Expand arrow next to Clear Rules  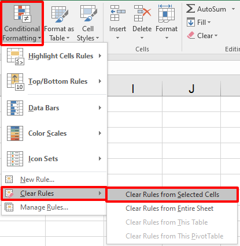pos(100,193)
